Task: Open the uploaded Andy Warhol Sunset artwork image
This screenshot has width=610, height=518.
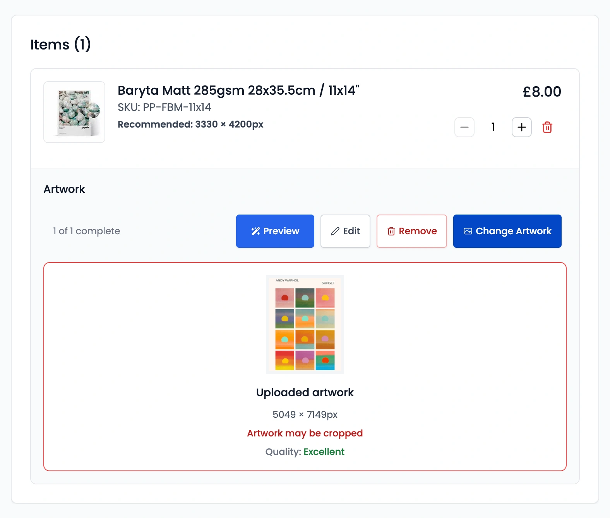Action: click(x=305, y=325)
